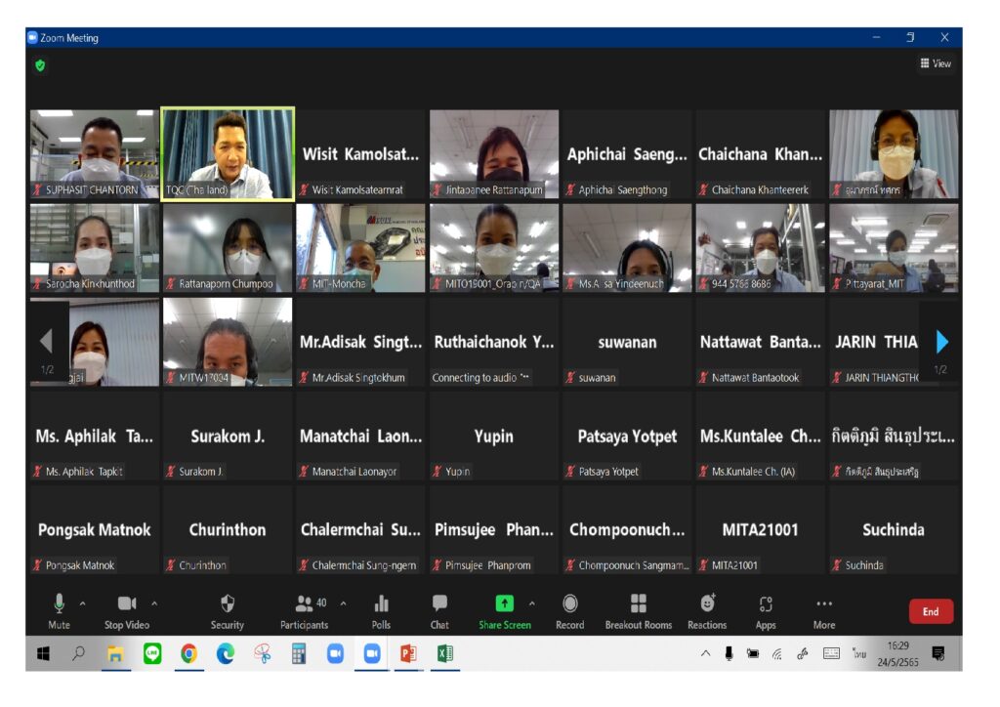Mute the microphone
Image resolution: width=1000 pixels, height=707 pixels.
[59, 604]
